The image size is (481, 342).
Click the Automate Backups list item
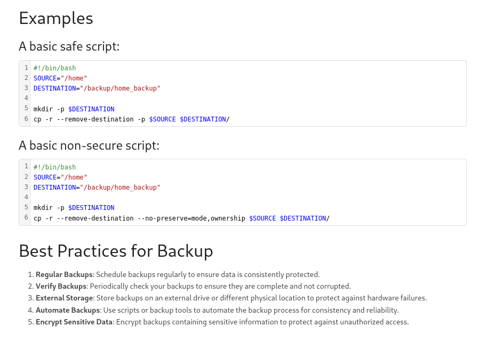tap(217, 310)
